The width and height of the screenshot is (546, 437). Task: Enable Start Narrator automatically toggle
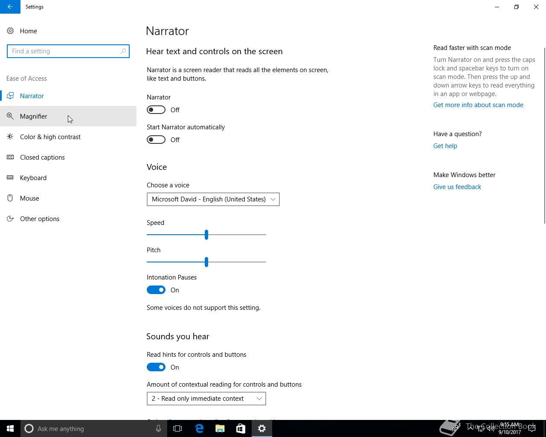156,140
